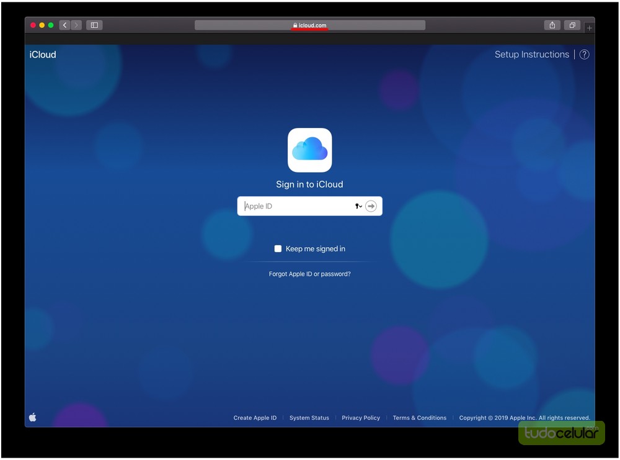
Task: Click the Apple logo in footer
Action: [x=33, y=418]
